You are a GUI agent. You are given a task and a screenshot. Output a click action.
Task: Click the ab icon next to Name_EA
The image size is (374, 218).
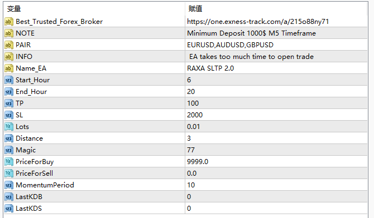[x=8, y=68]
